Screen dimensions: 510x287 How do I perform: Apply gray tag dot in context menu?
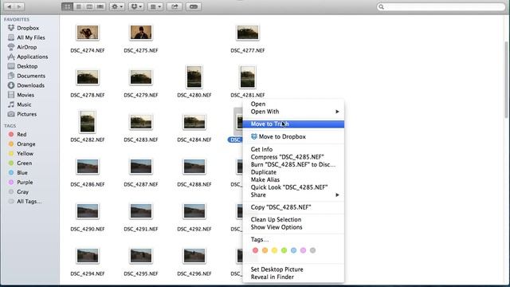(312, 250)
